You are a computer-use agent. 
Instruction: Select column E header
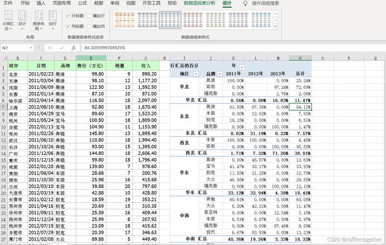coord(91,58)
